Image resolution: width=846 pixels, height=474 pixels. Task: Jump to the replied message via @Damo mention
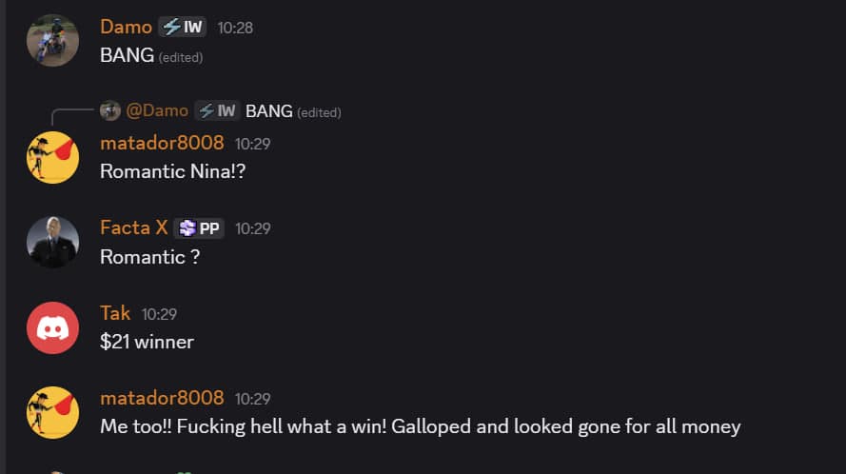tap(157, 110)
